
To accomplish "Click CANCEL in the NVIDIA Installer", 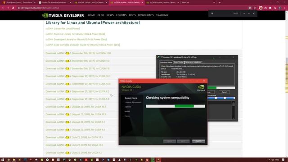I will [x=198, y=141].
